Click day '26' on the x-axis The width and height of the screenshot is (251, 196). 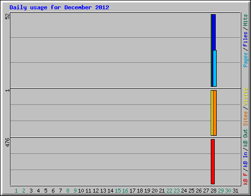point(199,191)
